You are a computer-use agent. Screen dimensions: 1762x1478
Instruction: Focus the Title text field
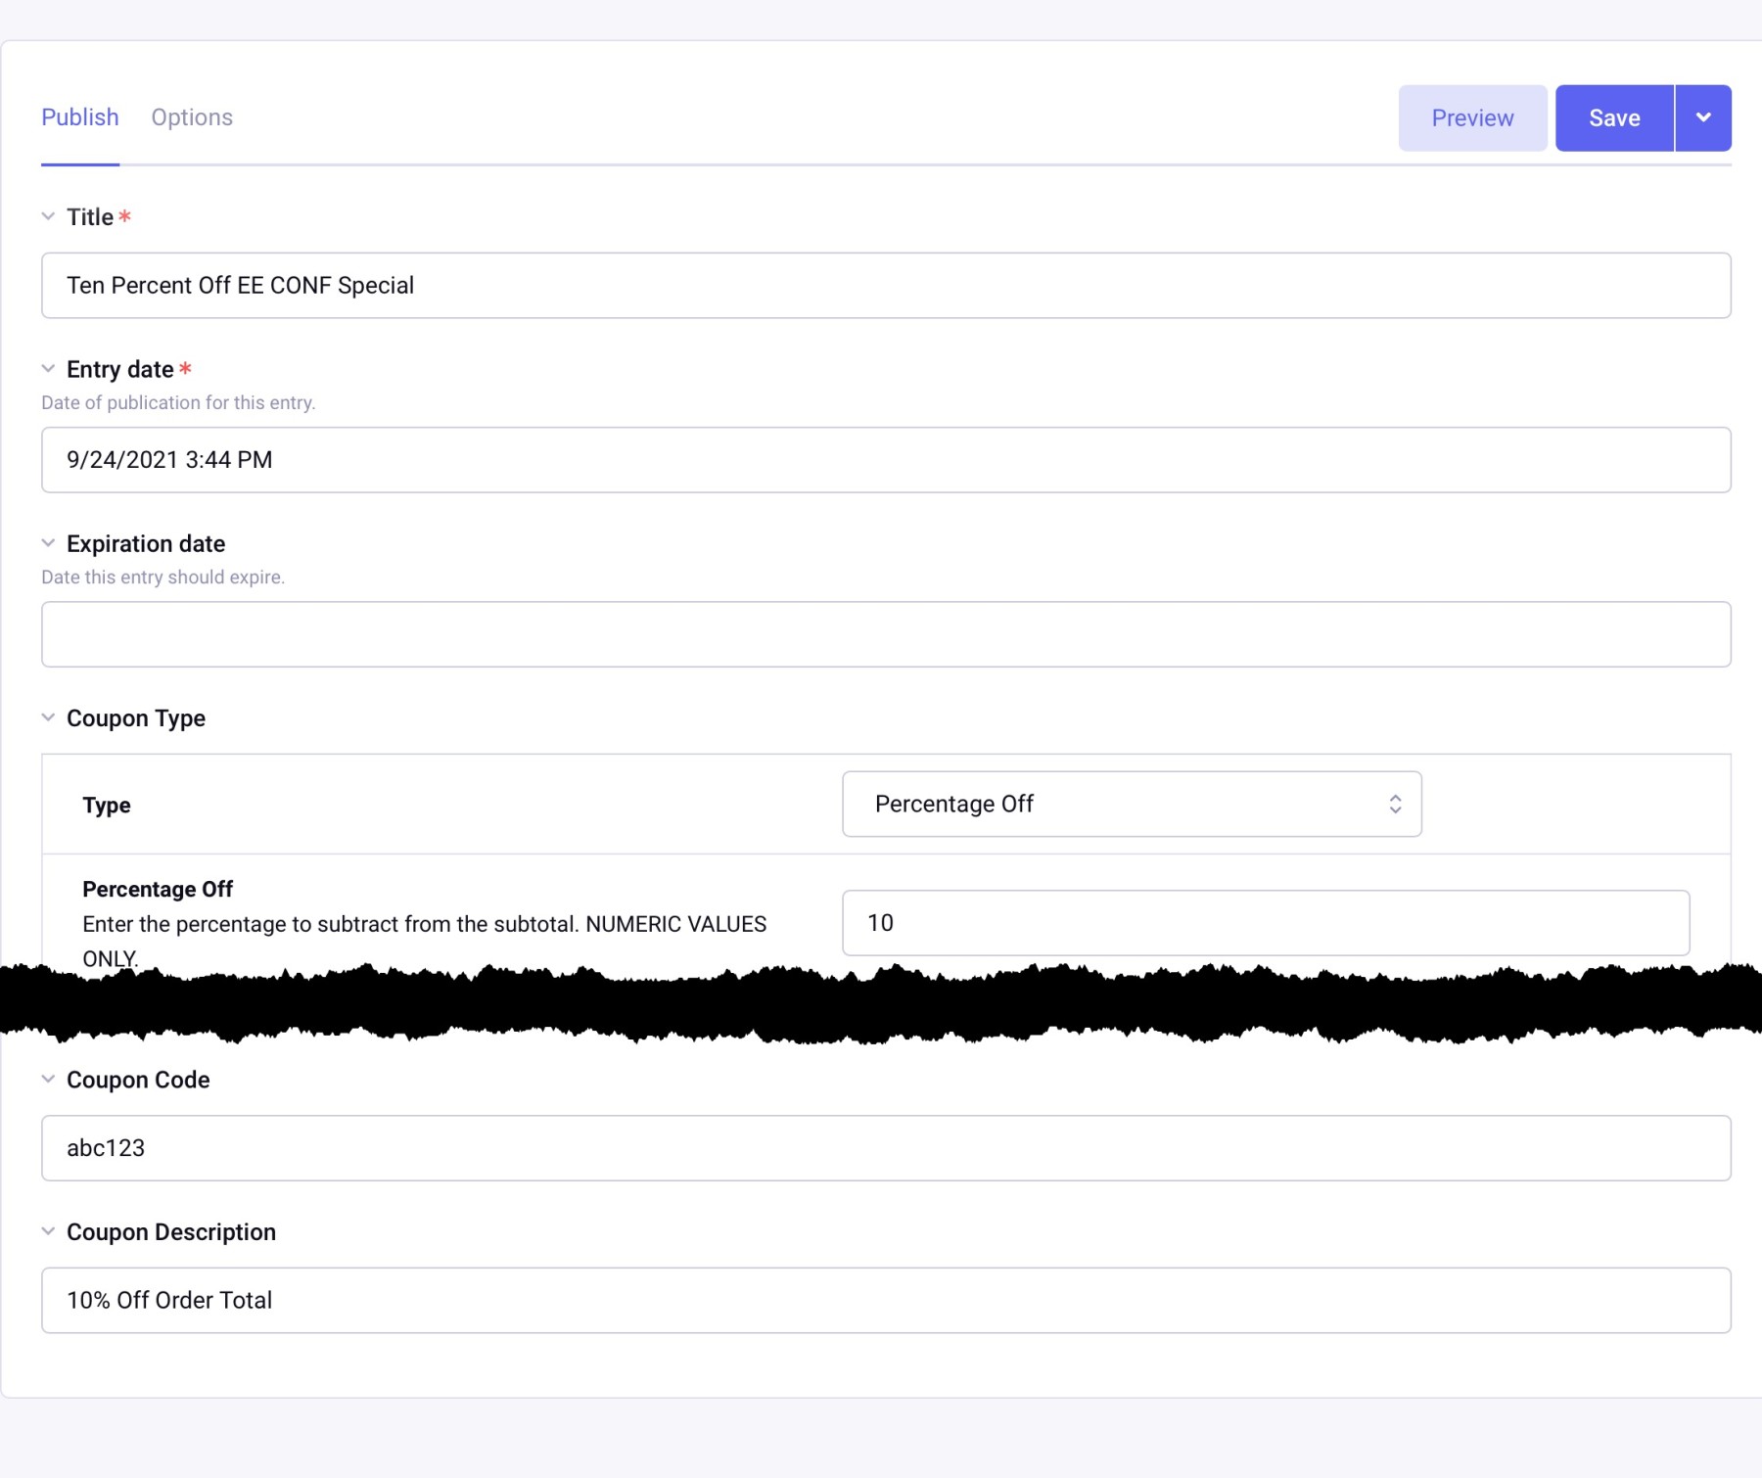click(x=886, y=286)
